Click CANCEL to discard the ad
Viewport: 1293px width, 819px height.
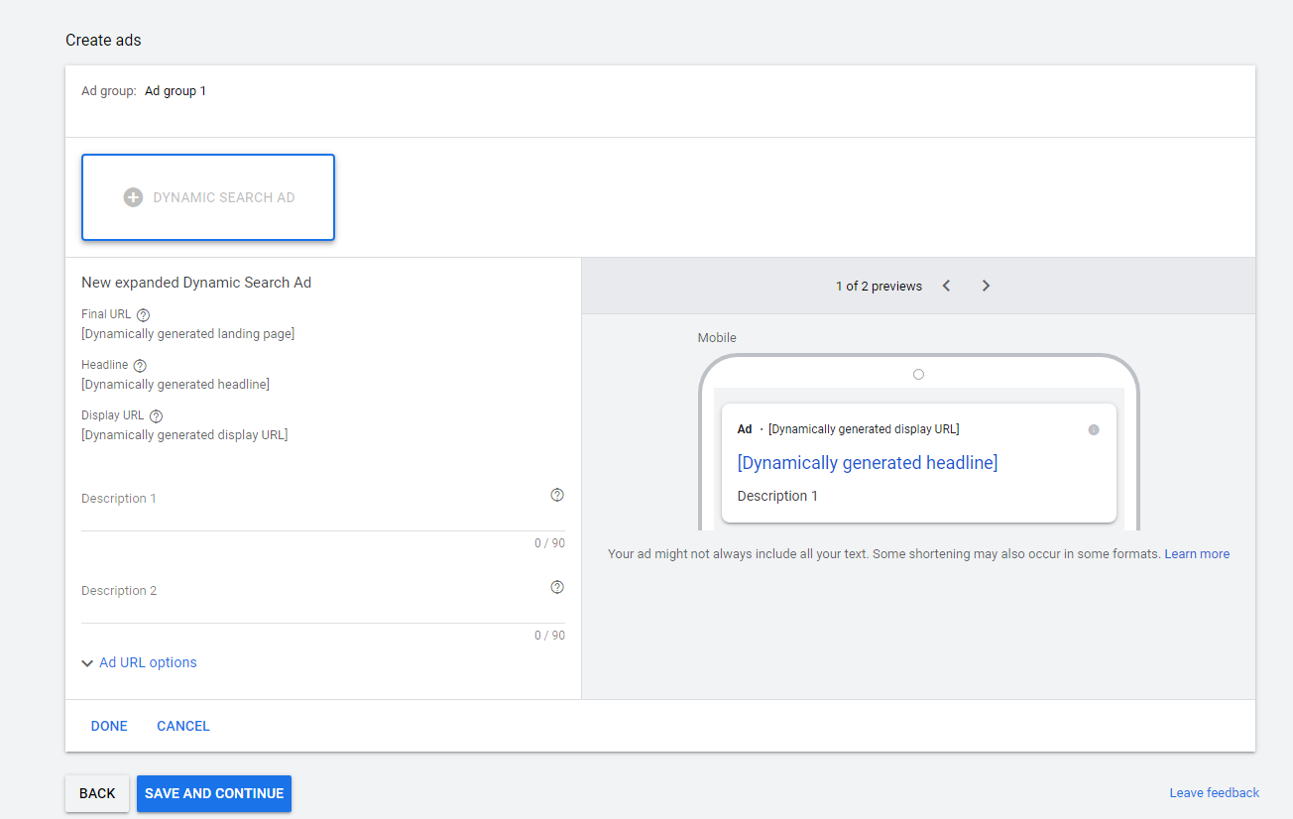(x=183, y=726)
